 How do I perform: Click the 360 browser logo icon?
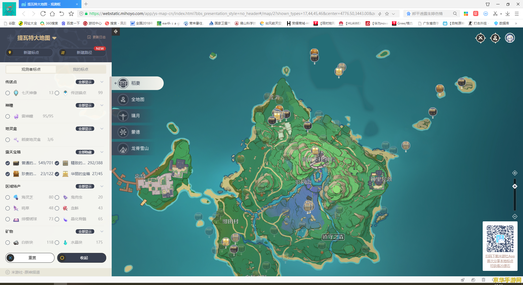coord(9,9)
